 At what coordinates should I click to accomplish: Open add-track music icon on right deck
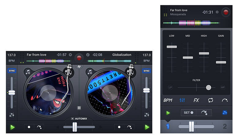89,72
